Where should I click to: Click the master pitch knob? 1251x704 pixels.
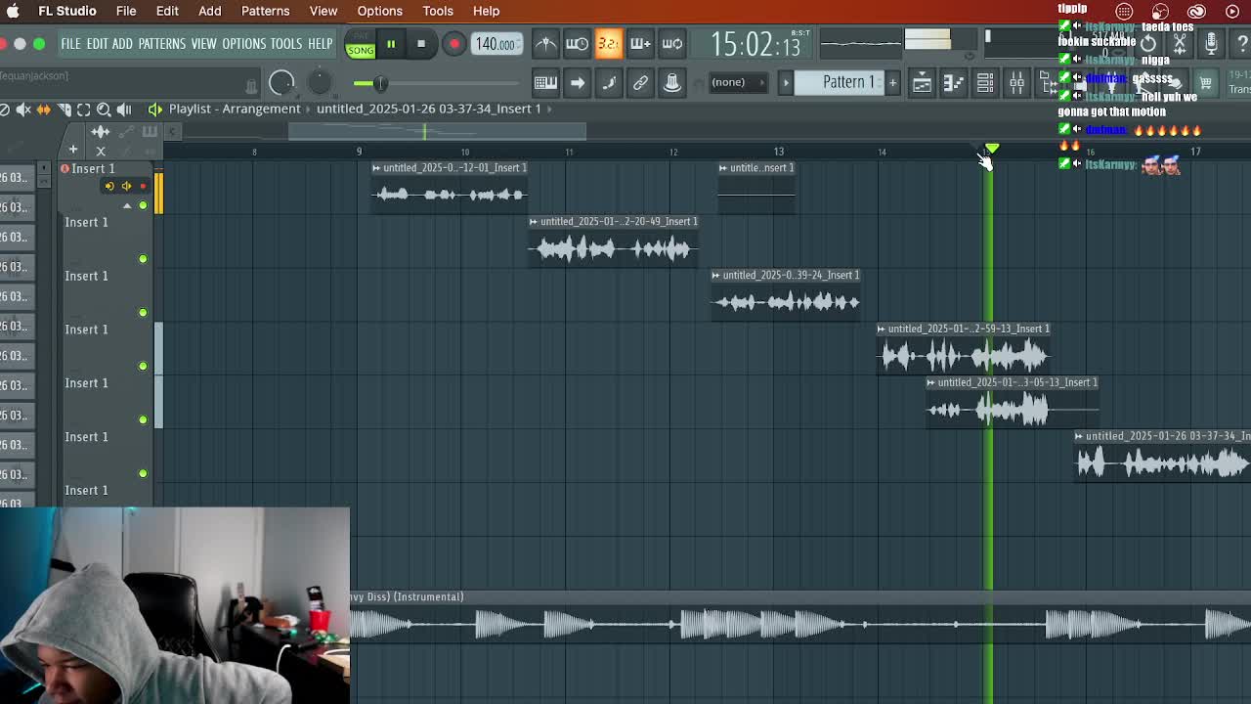pyautogui.click(x=320, y=82)
